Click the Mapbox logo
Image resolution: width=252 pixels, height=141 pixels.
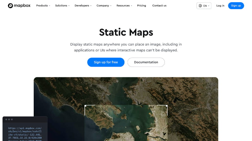(19, 6)
